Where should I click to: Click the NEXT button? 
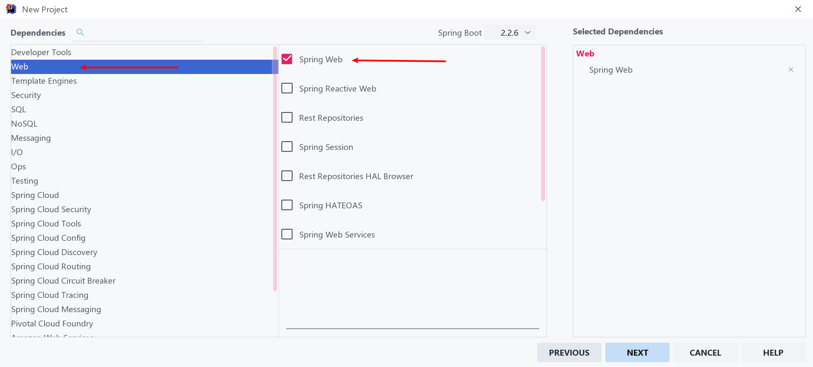tap(637, 352)
